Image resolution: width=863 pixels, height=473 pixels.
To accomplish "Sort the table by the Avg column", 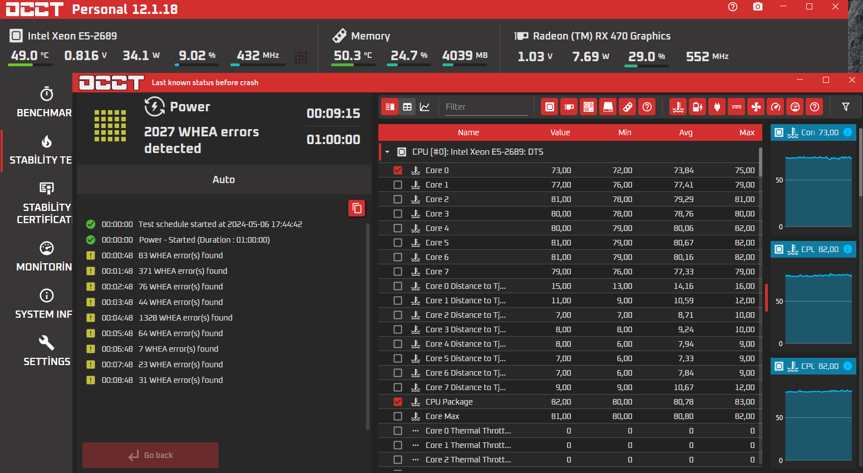I will pyautogui.click(x=686, y=132).
